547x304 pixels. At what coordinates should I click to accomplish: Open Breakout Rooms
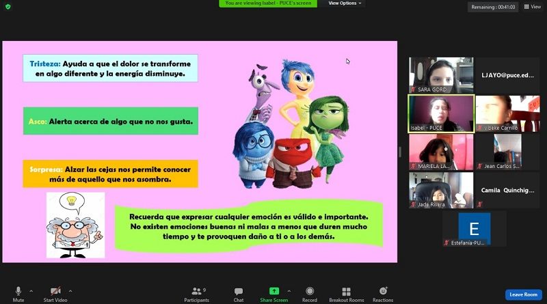[347, 294]
